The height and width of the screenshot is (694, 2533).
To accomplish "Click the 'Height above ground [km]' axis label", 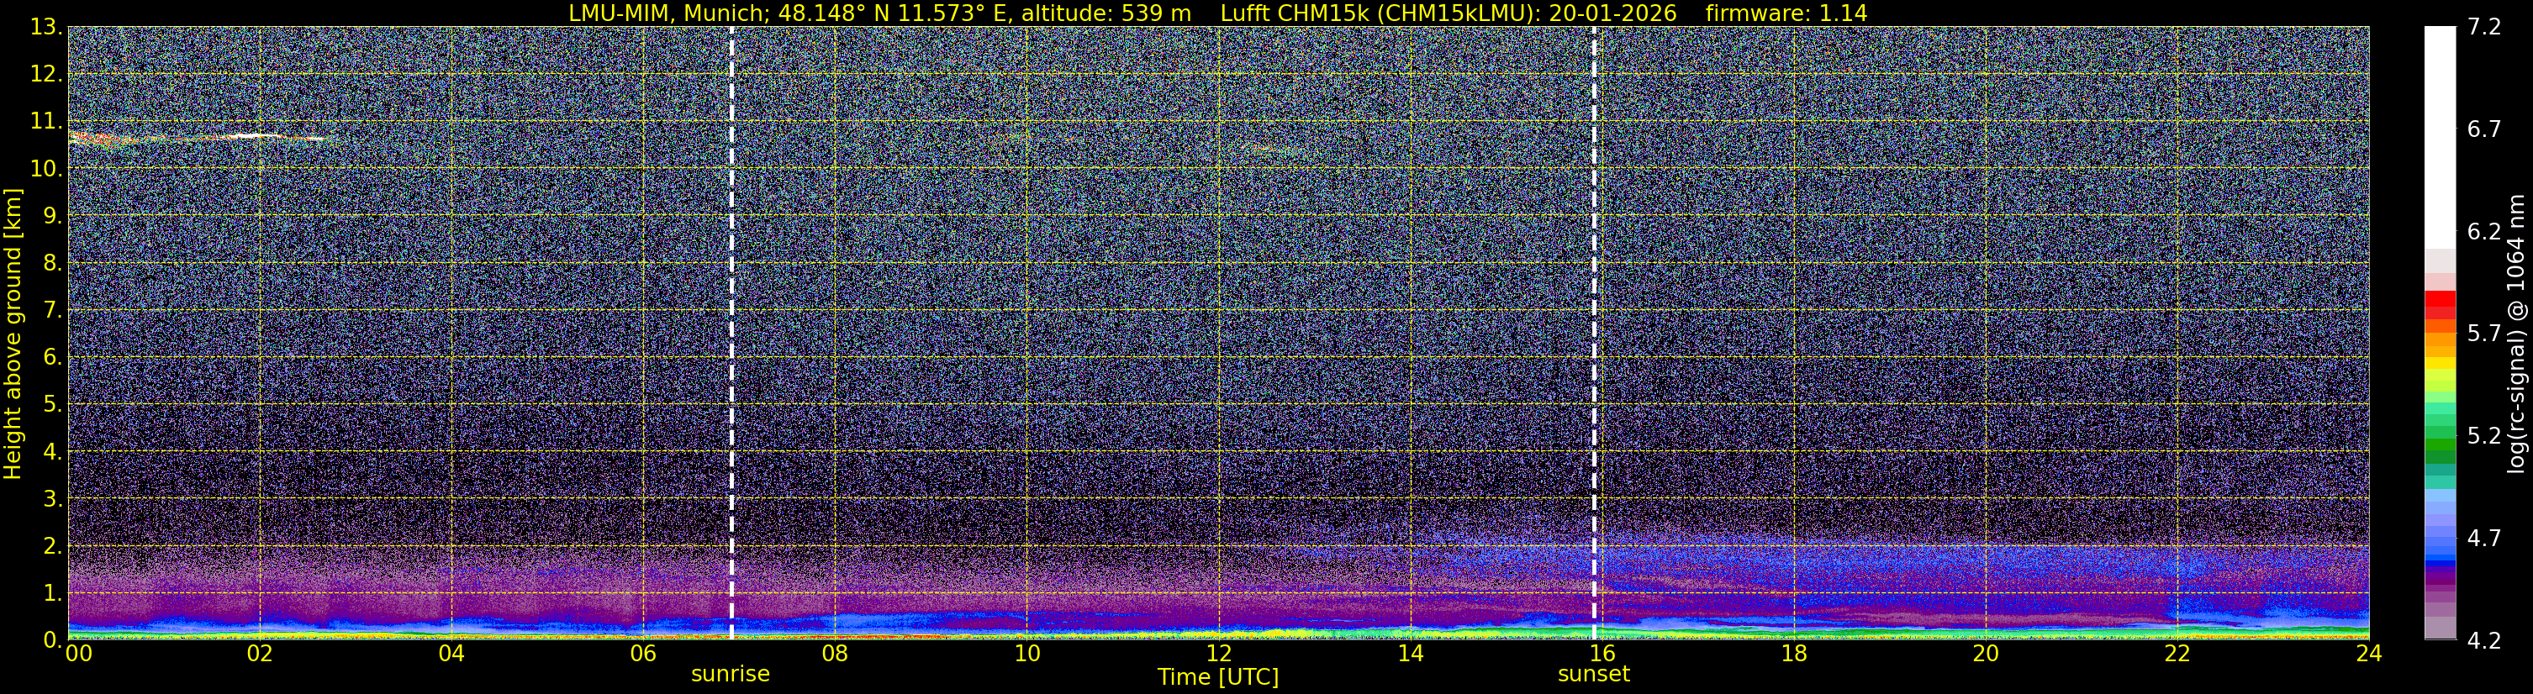I will pyautogui.click(x=13, y=334).
